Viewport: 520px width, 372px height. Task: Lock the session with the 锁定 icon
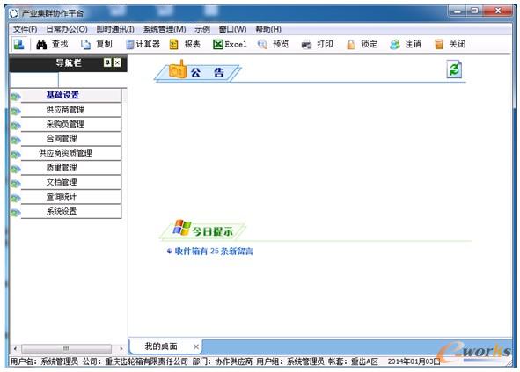(350, 45)
